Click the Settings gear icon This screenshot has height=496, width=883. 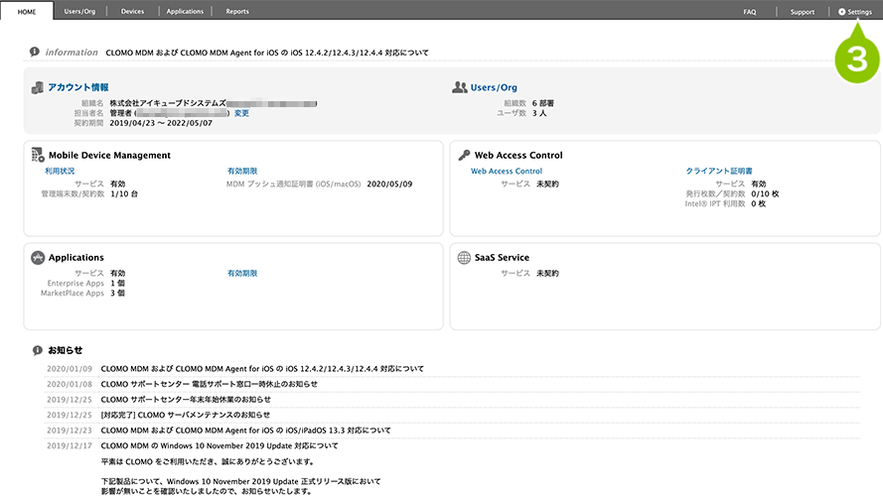841,12
